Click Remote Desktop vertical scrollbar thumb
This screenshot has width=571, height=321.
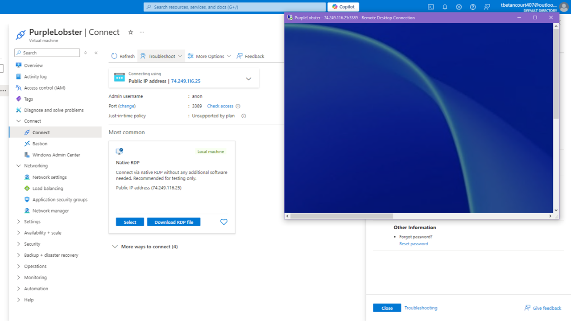coord(556,74)
